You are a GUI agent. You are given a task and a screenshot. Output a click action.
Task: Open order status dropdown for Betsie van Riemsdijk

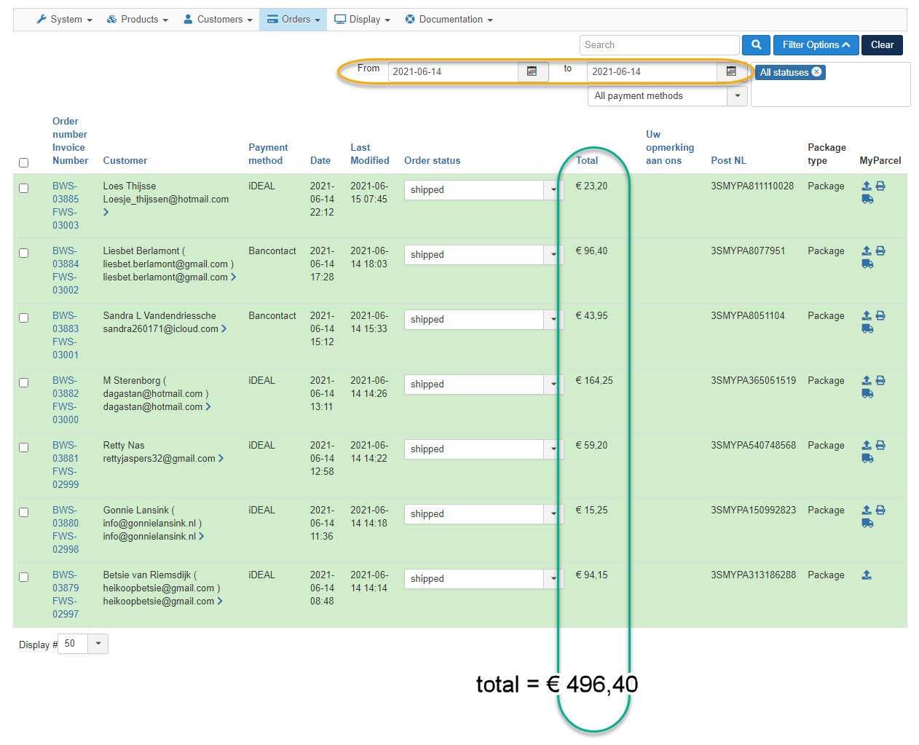pos(484,579)
